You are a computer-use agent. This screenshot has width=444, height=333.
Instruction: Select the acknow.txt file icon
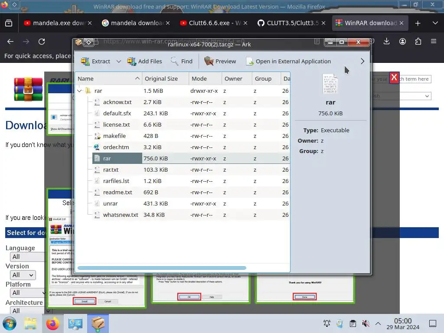click(97, 102)
